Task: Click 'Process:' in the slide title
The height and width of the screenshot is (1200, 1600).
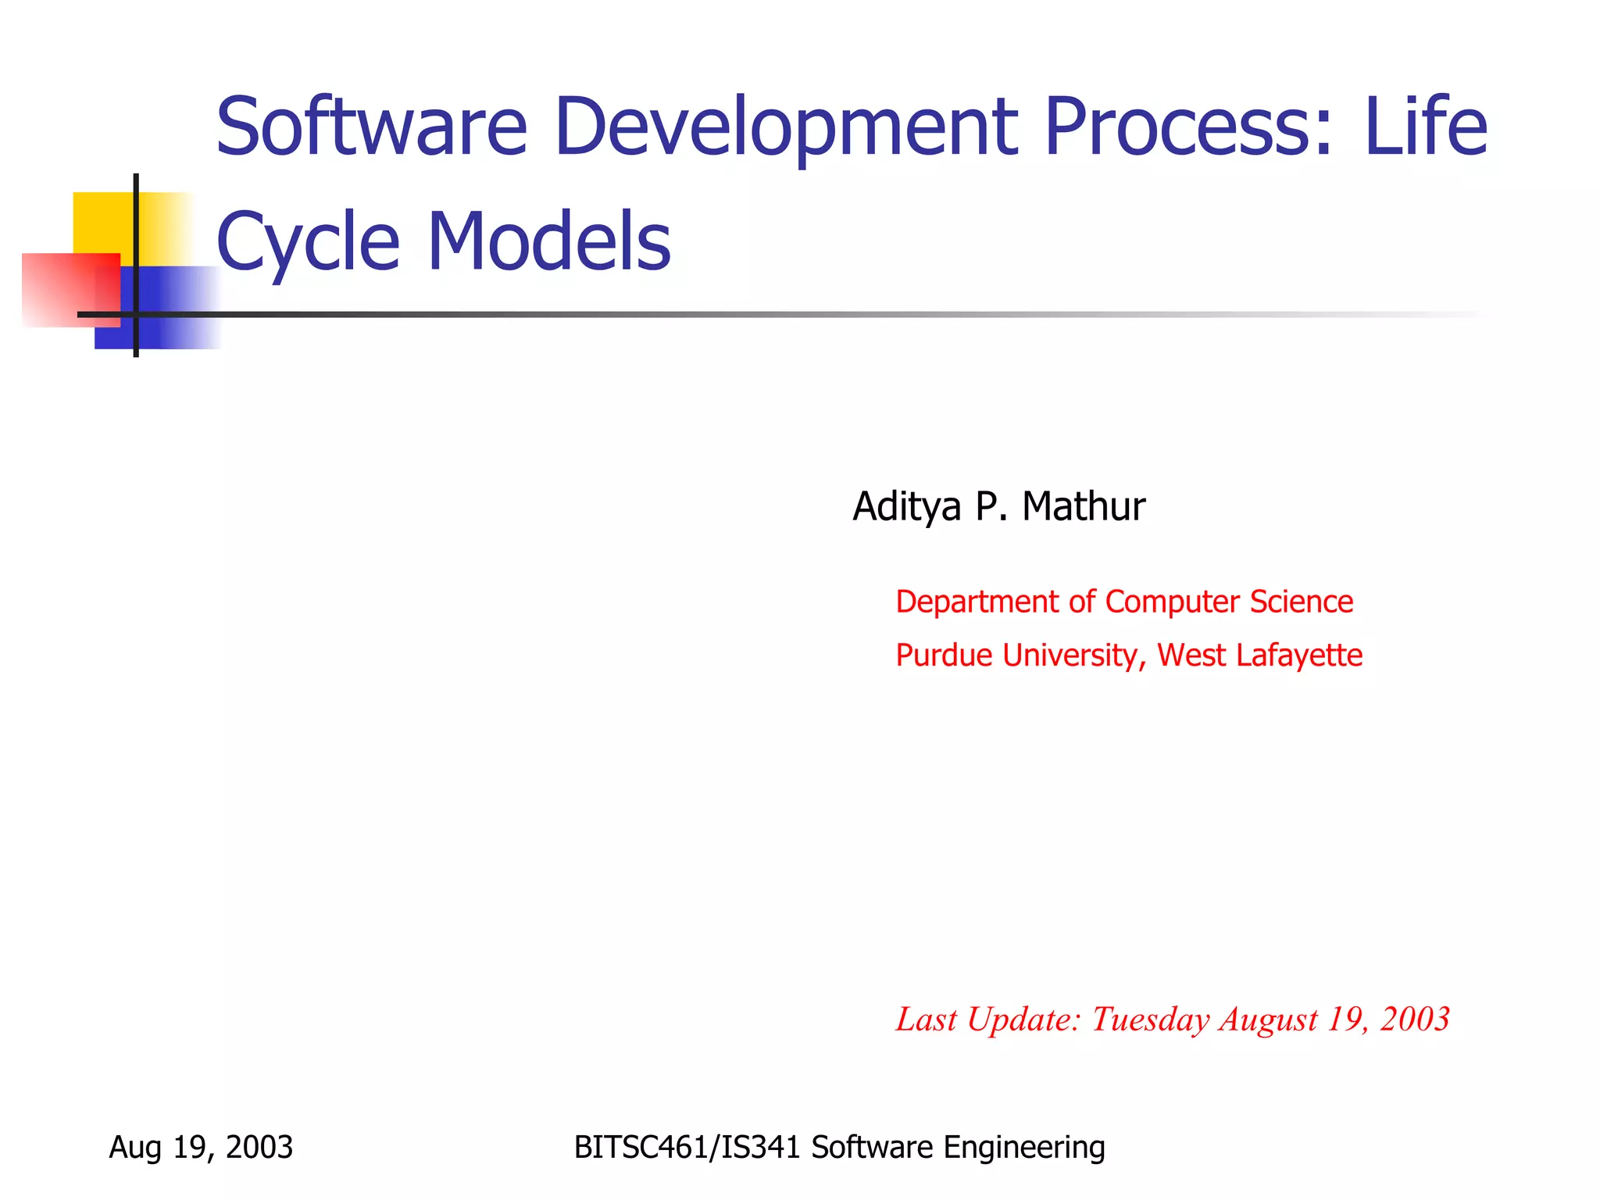Action: [x=1187, y=127]
